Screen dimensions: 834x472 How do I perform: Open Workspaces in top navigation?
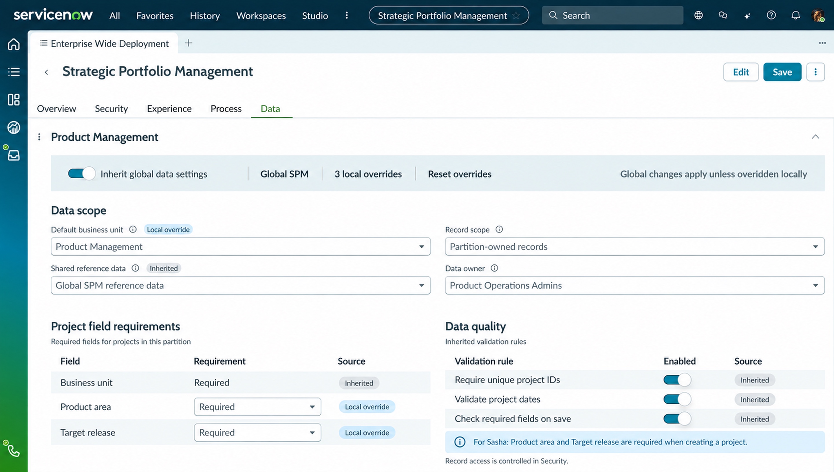261,16
